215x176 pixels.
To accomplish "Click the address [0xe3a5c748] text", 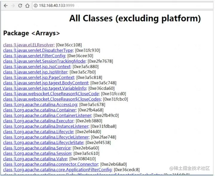I will (103, 83).
